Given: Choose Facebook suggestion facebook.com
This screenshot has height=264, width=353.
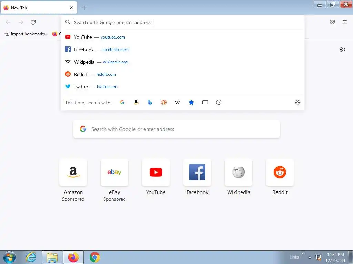Looking at the screenshot, I should tap(183, 49).
